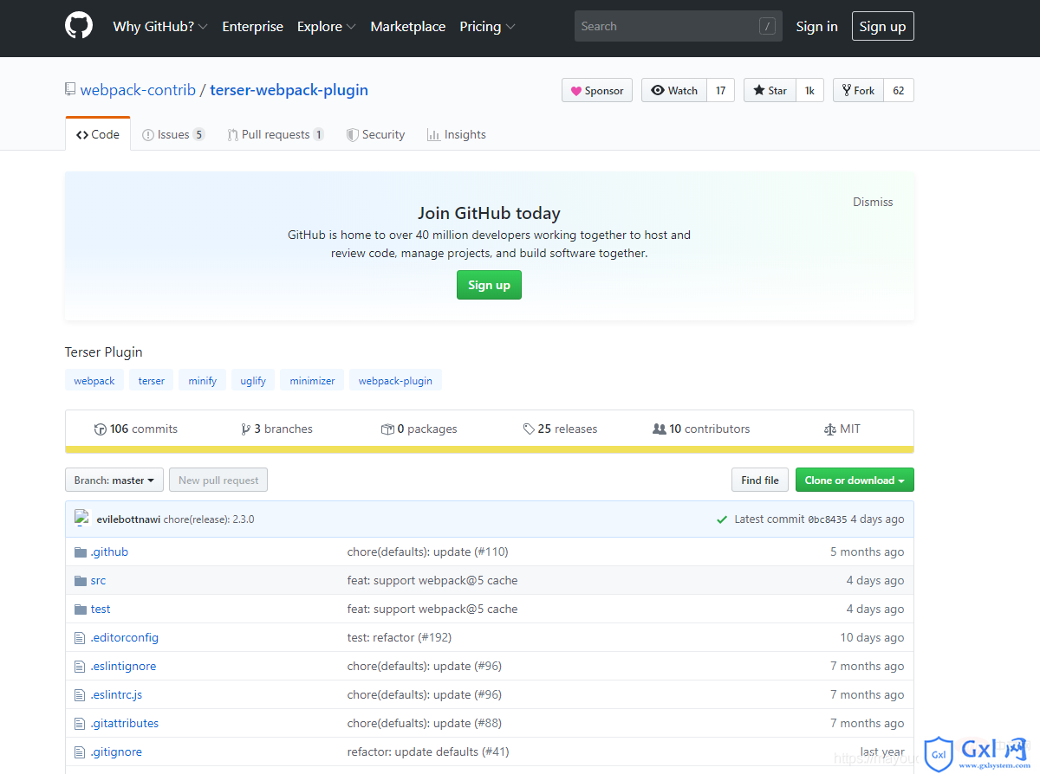
Task: Open the Pricing dropdown menu
Action: (x=487, y=27)
